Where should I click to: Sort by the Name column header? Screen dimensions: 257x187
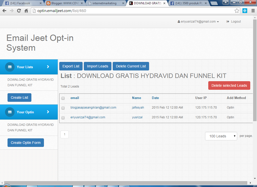pyautogui.click(x=137, y=98)
